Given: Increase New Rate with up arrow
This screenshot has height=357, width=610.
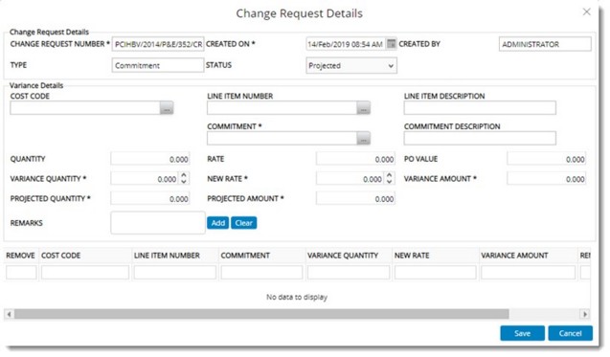Looking at the screenshot, I should tap(389, 175).
